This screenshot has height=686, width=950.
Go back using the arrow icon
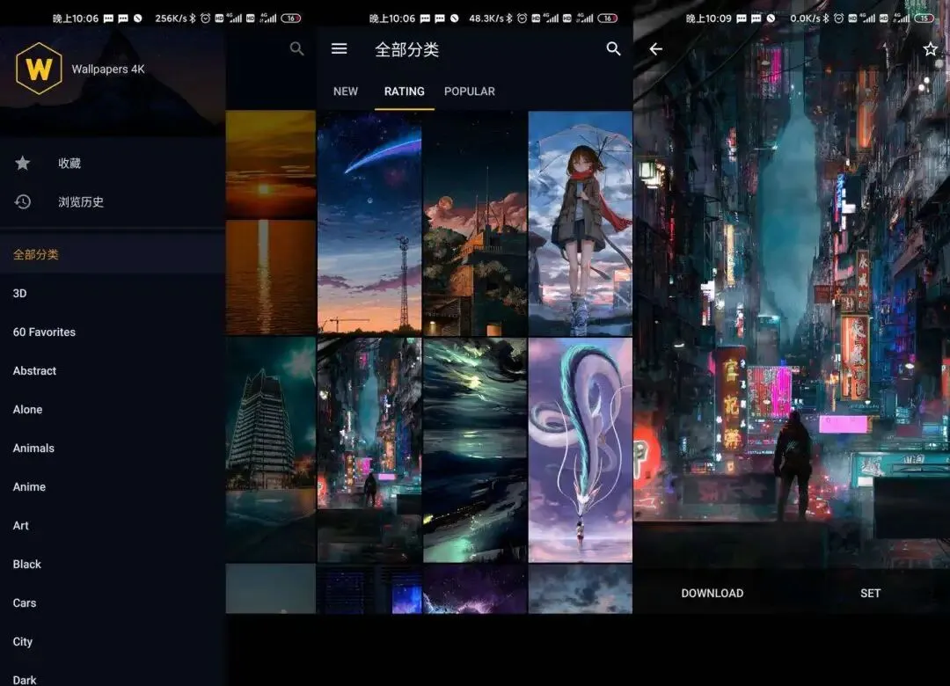coord(655,49)
